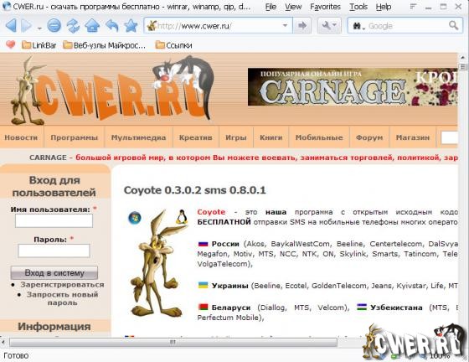Open the Программы tab
This screenshot has height=362, width=469.
(x=75, y=137)
